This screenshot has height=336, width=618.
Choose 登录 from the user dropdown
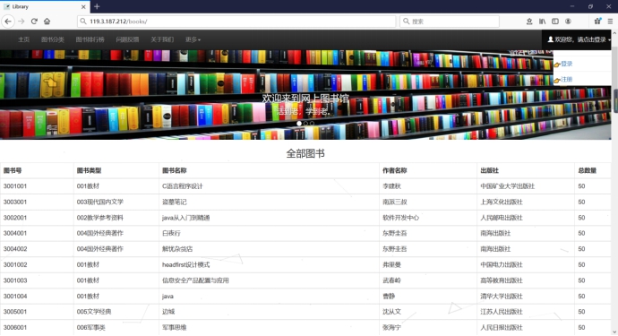[566, 64]
